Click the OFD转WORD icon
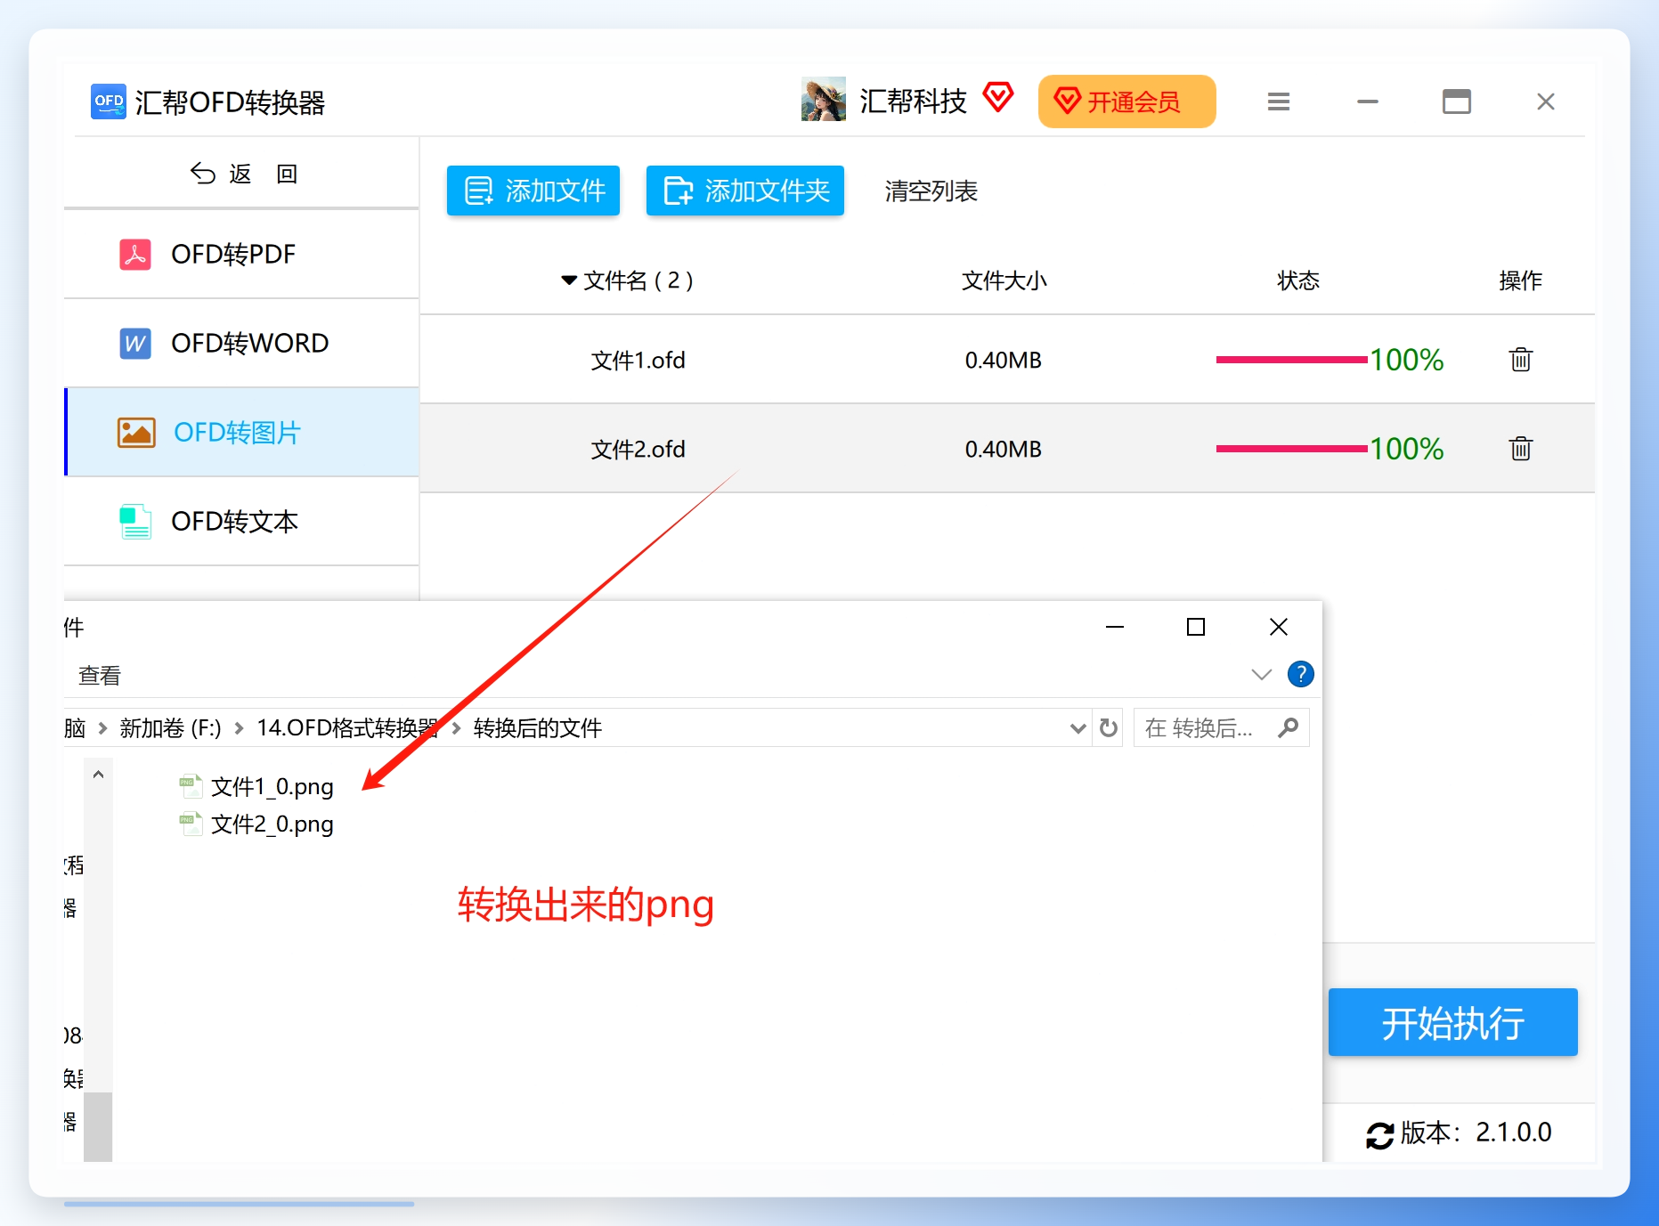Screen dimensions: 1659x1226 [135, 344]
